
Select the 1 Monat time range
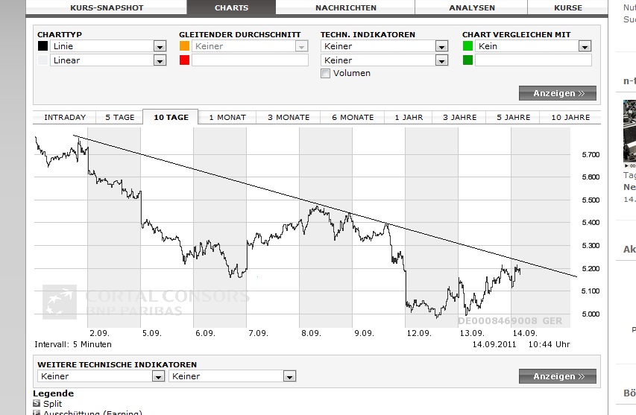(x=227, y=117)
